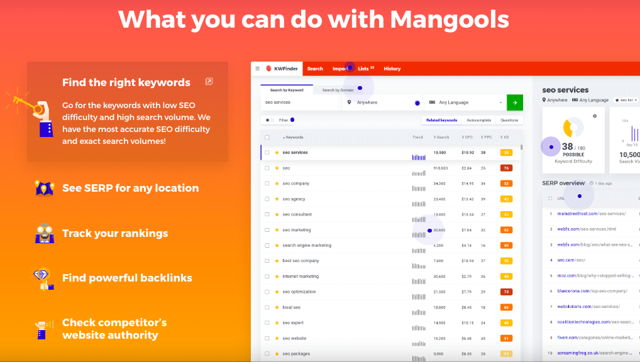Viewport: 640px width, 362px height.
Task: Click the KD badge 76 for 'seo'
Action: tap(506, 168)
